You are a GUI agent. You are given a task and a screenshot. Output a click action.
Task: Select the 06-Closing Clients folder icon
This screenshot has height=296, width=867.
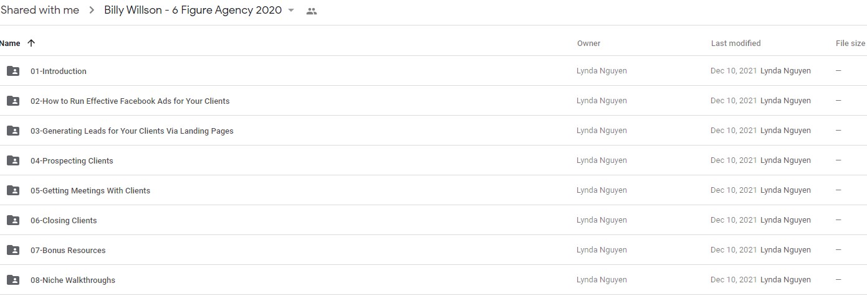coord(12,220)
